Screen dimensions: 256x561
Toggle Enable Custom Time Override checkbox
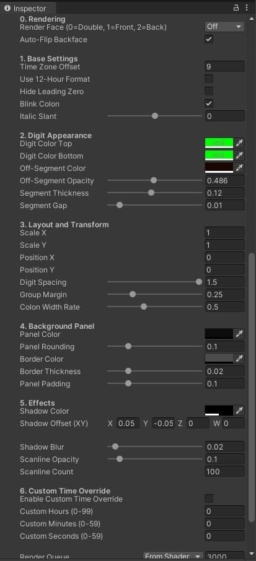[209, 498]
